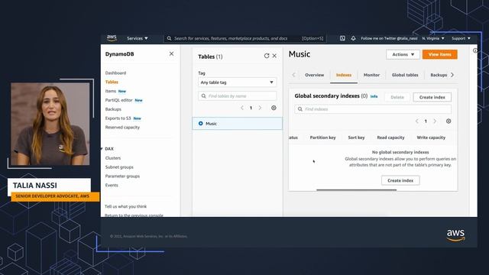Close the DynamoDB navigation sidebar
The image size is (489, 275).
pyautogui.click(x=171, y=53)
